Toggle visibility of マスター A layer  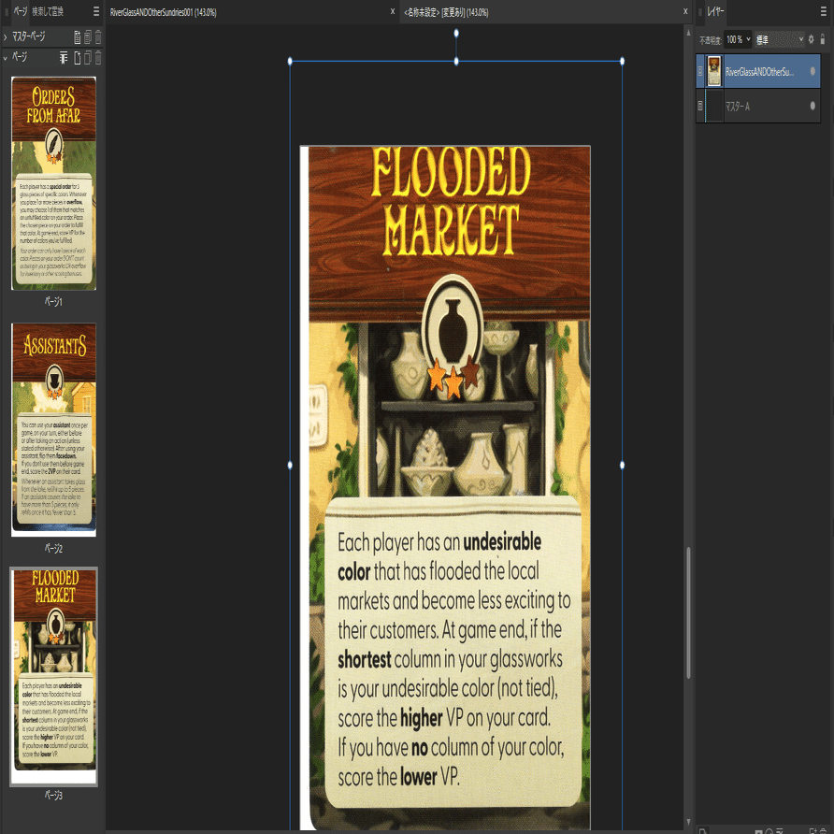tap(812, 106)
